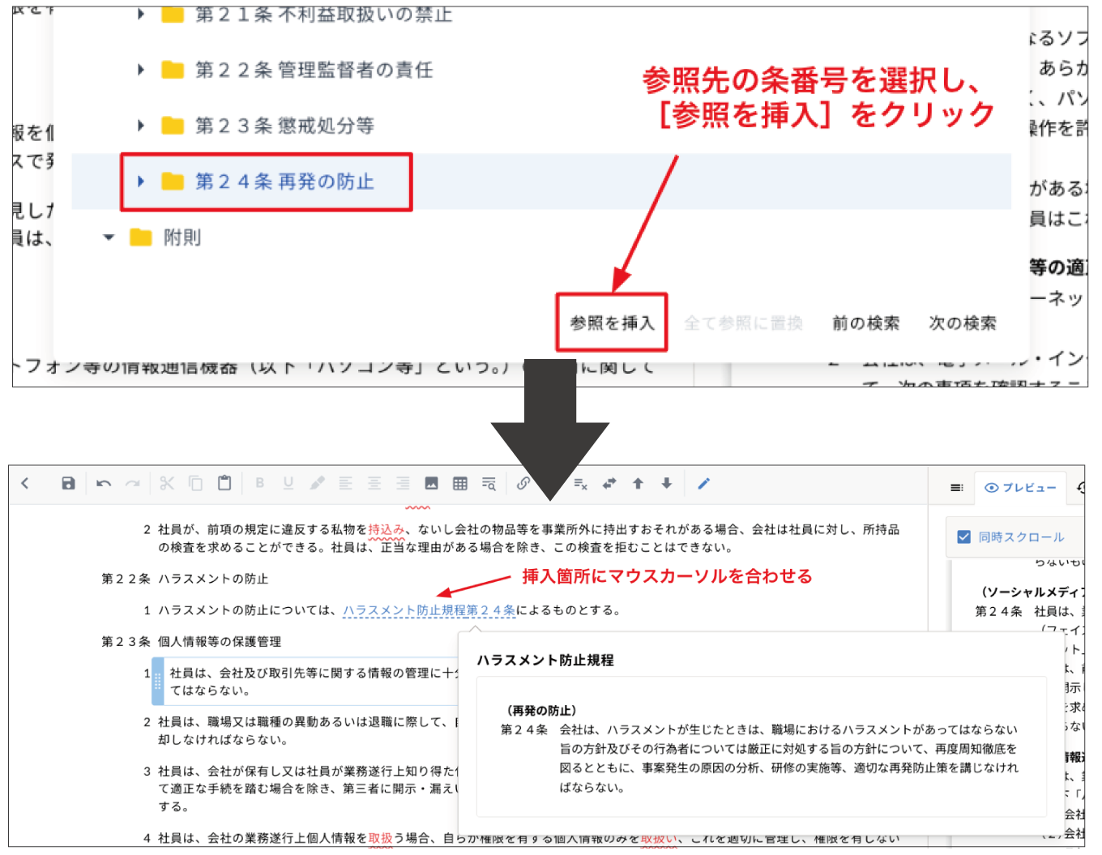This screenshot has height=855, width=1102.
Task: Collapse the 附則 folder arrow
Action: click(109, 237)
